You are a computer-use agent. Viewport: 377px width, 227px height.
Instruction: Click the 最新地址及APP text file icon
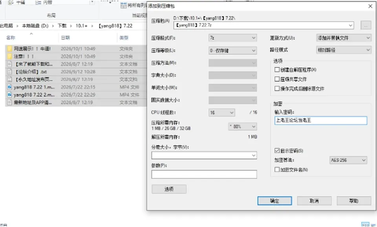[x=9, y=102]
